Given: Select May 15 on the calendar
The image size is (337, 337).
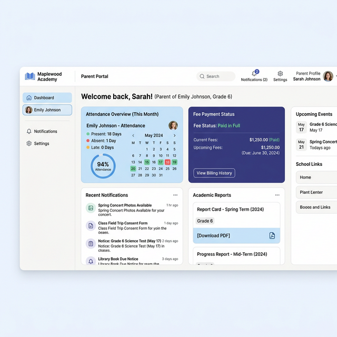Looking at the screenshot, I should coord(147,162).
